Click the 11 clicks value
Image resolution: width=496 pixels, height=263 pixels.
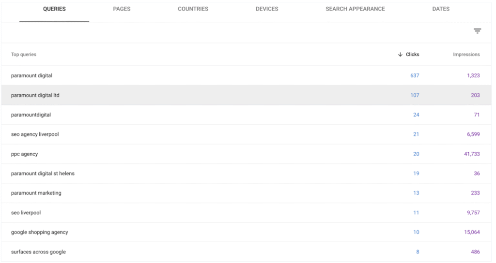coord(416,213)
